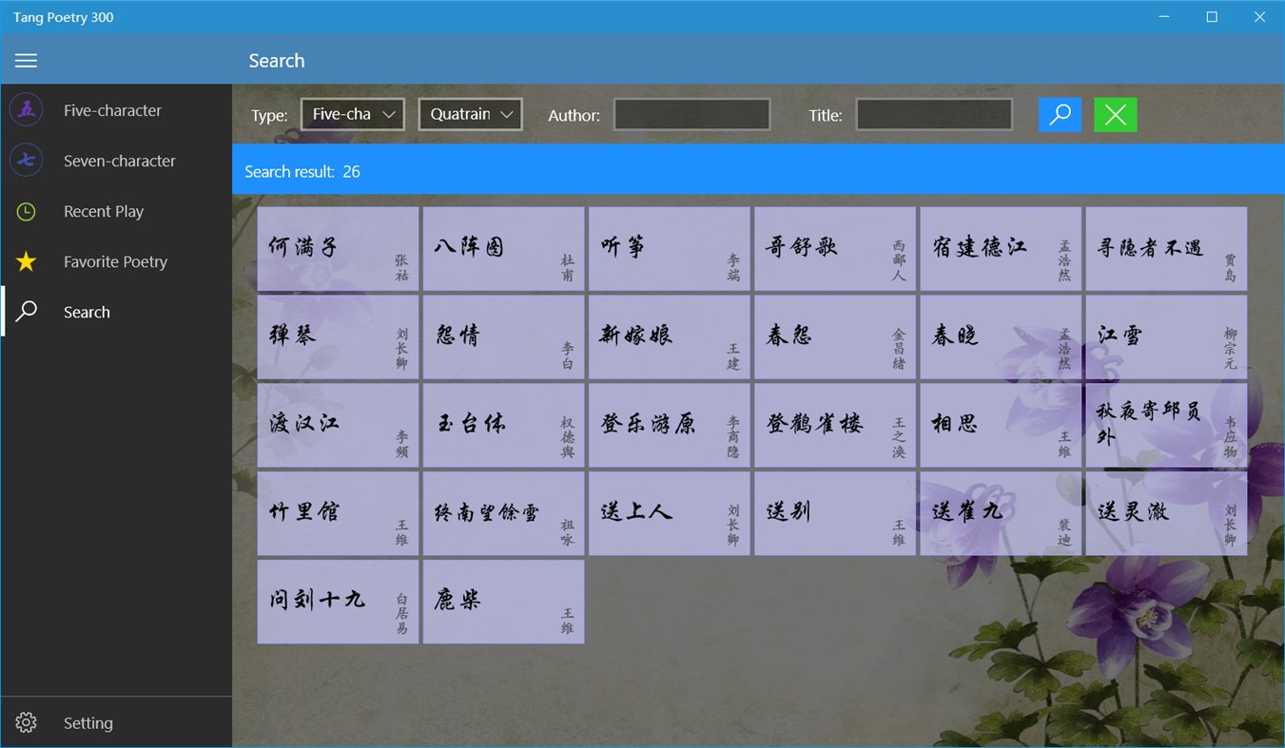This screenshot has height=748, width=1285.
Task: Open Recent Play using the clock icon
Action: pos(26,211)
